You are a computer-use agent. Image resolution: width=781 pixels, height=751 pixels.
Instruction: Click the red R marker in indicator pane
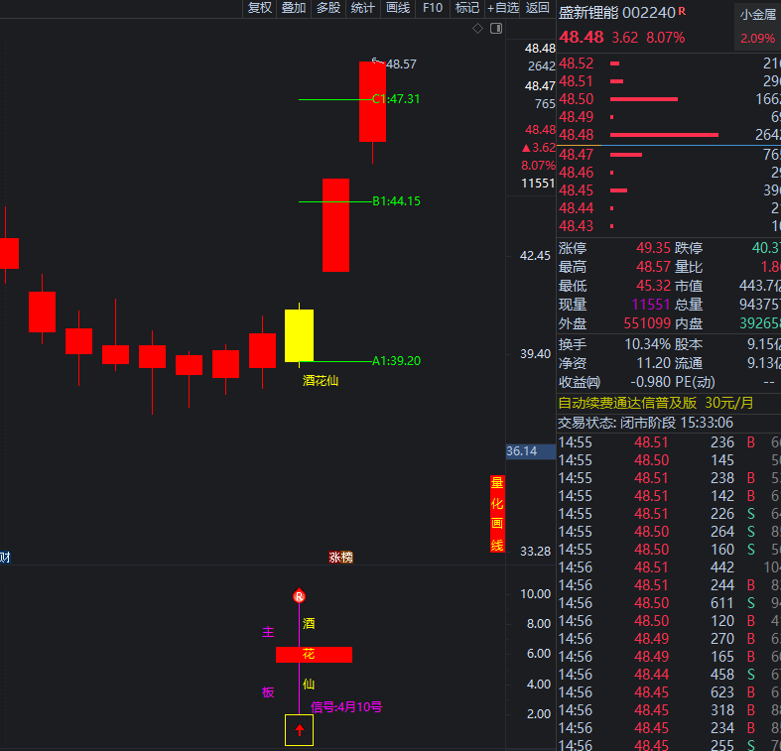(x=299, y=596)
